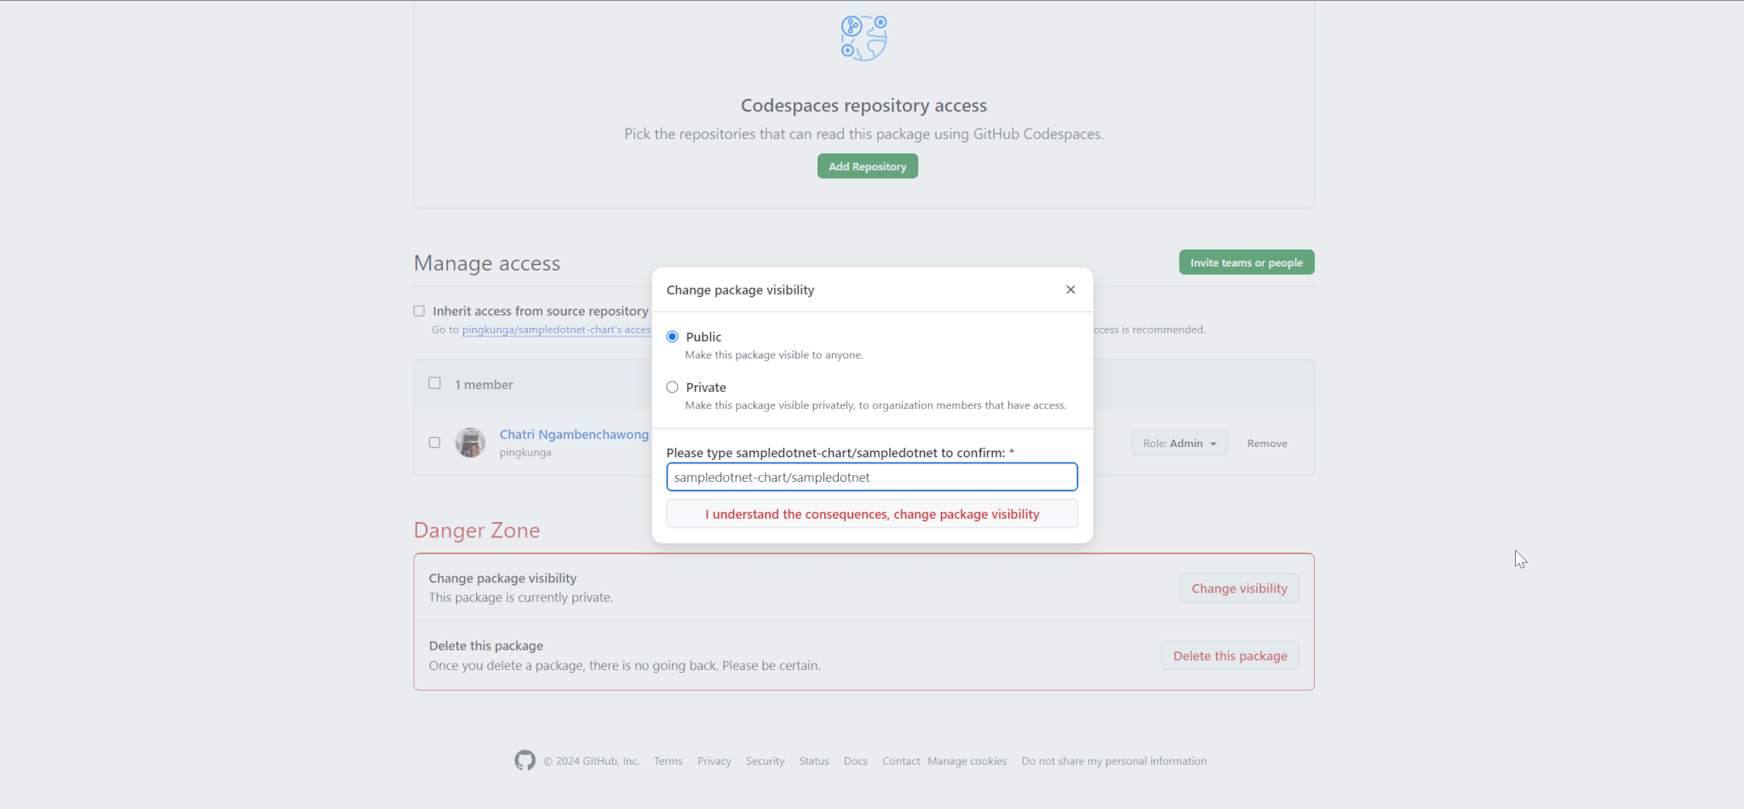Viewport: 1744px width, 809px height.
Task: Confirm with 'I understand the consequences' button
Action: click(871, 514)
